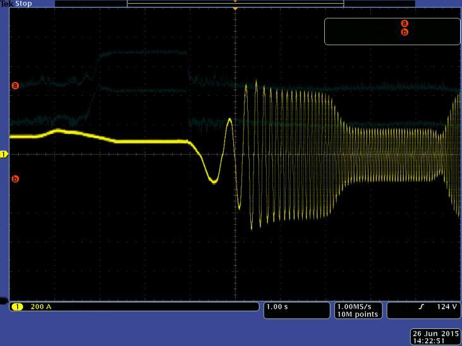
Task: Click the 10M points record length text
Action: 357,314
